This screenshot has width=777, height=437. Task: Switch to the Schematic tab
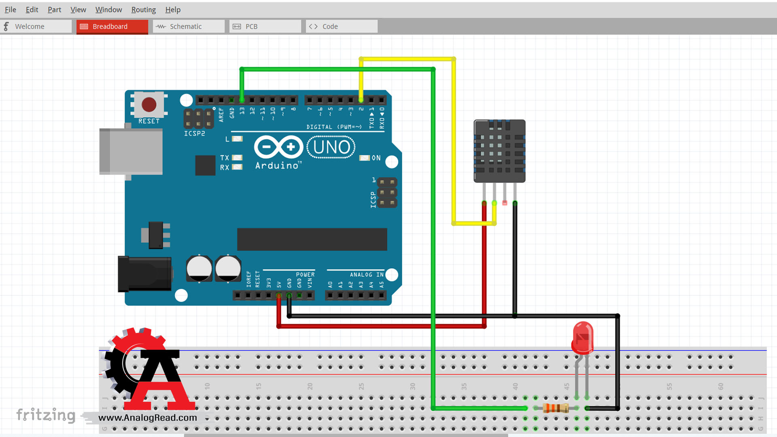(189, 26)
